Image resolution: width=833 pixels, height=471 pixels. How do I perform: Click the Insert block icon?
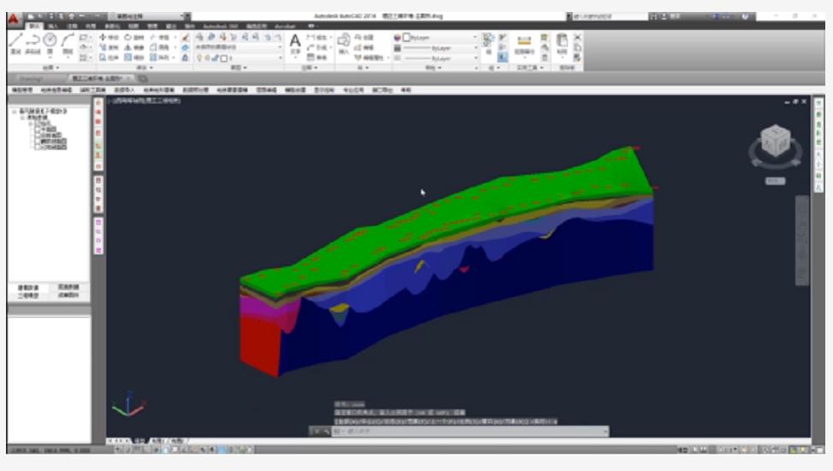pos(343,40)
